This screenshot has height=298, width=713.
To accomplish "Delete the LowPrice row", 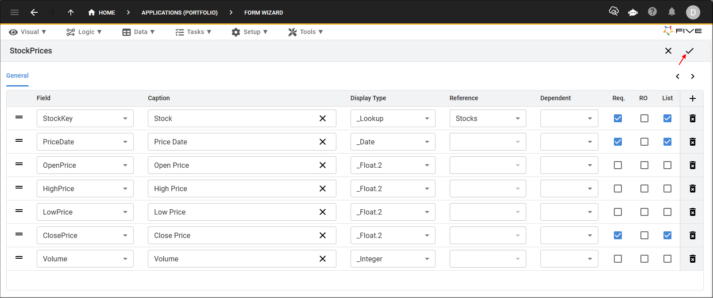I will pos(693,212).
